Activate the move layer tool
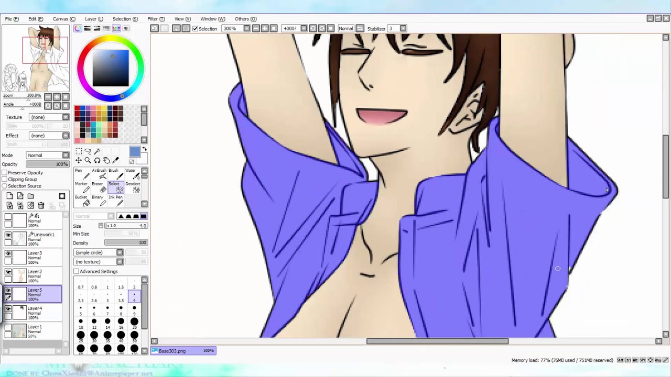Image resolution: width=671 pixels, height=377 pixels. (x=78, y=161)
